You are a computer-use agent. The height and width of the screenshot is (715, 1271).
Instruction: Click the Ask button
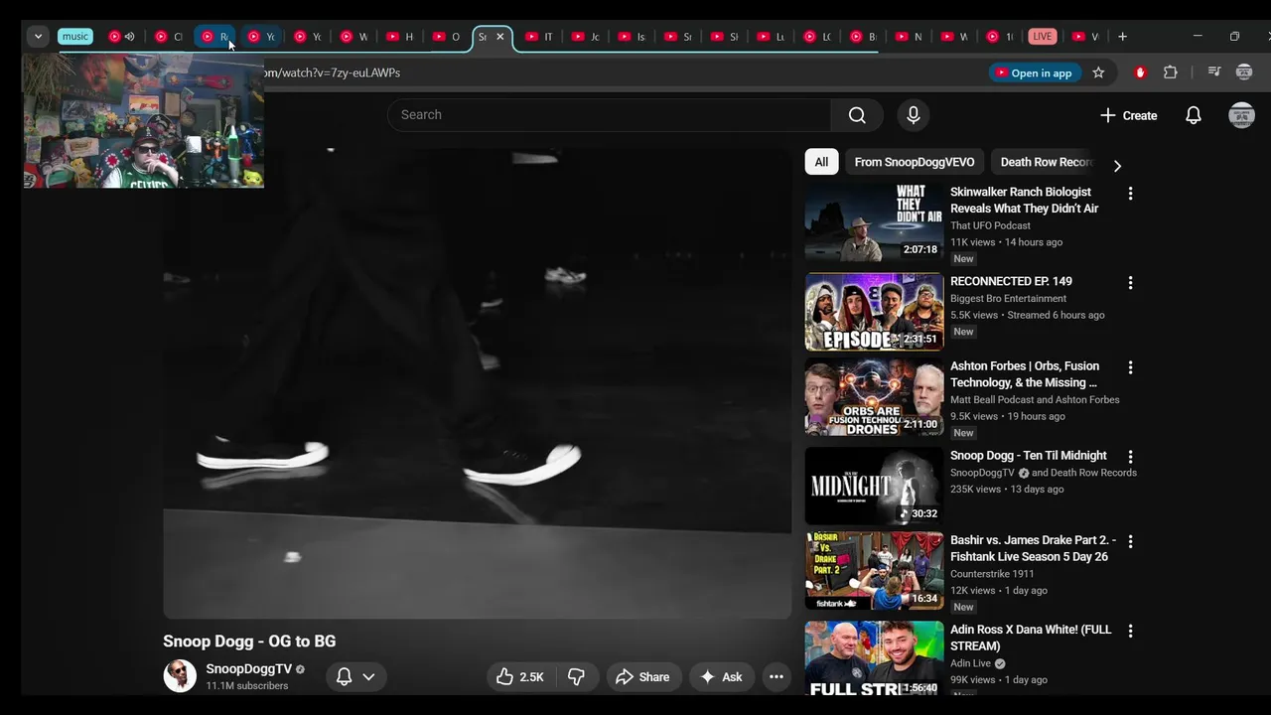722,677
